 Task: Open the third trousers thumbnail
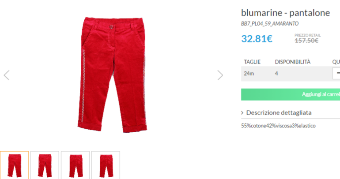click(75, 165)
